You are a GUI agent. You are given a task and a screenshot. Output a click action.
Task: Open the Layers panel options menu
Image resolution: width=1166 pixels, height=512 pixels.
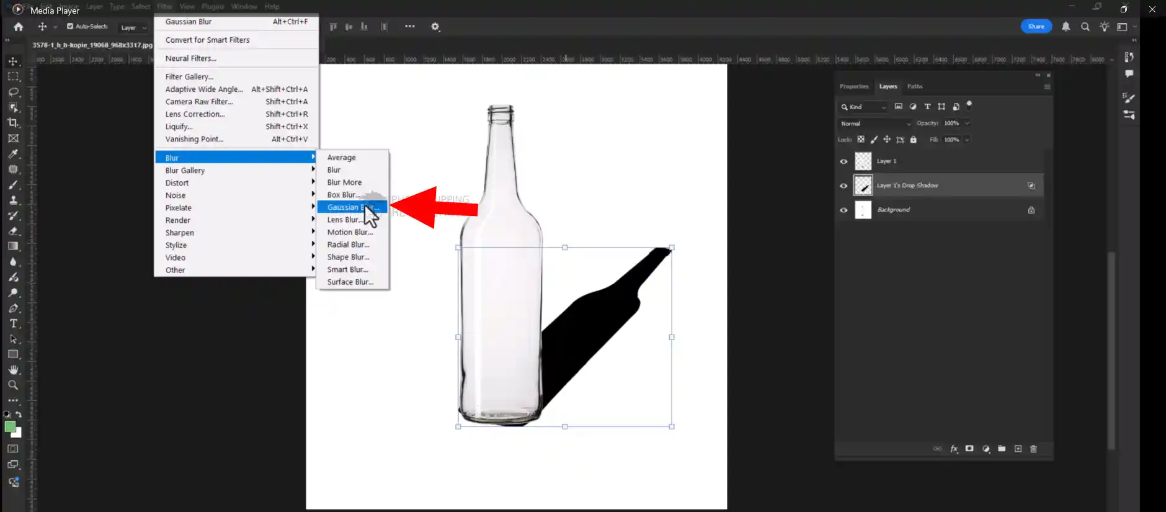(1047, 87)
